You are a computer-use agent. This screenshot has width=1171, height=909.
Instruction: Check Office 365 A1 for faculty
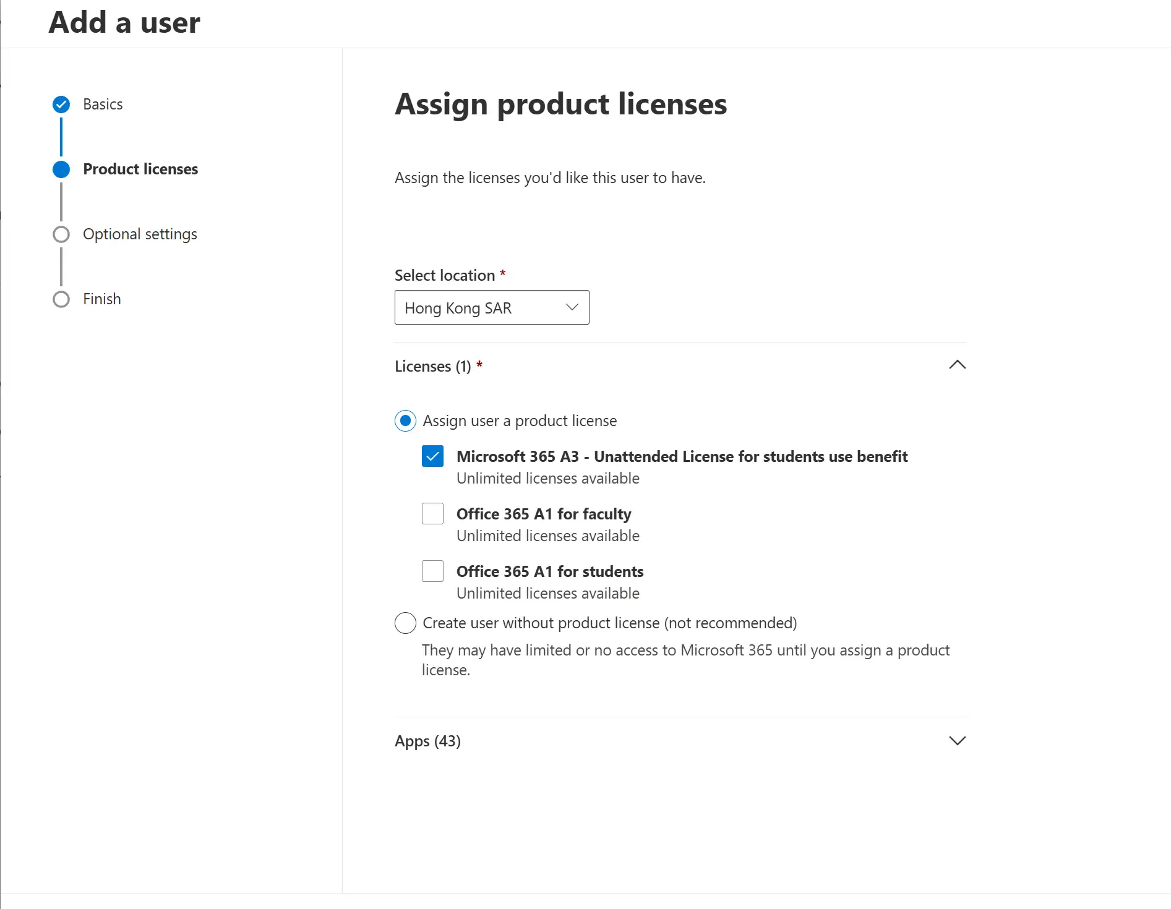click(432, 514)
